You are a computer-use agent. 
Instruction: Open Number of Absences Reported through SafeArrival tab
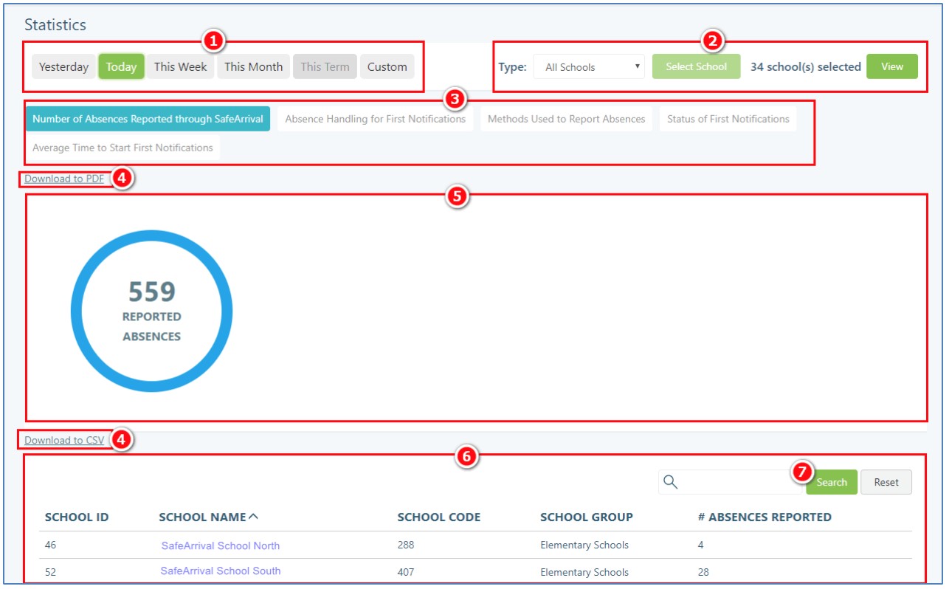tap(148, 119)
